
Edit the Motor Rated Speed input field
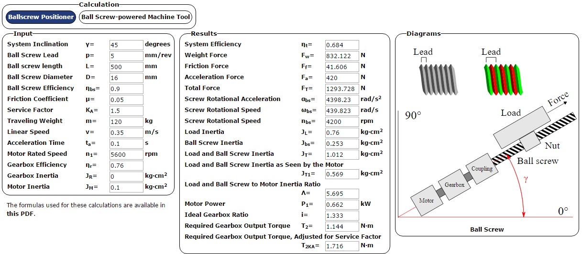click(x=126, y=154)
